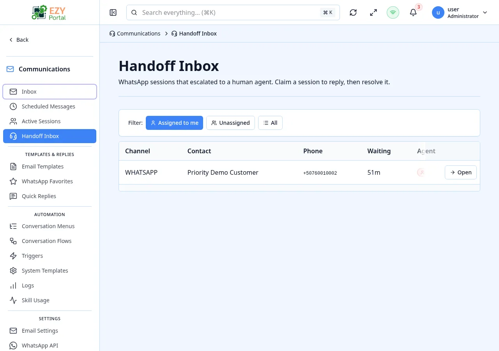Click the search magnifier icon
The width and height of the screenshot is (499, 351).
click(134, 12)
